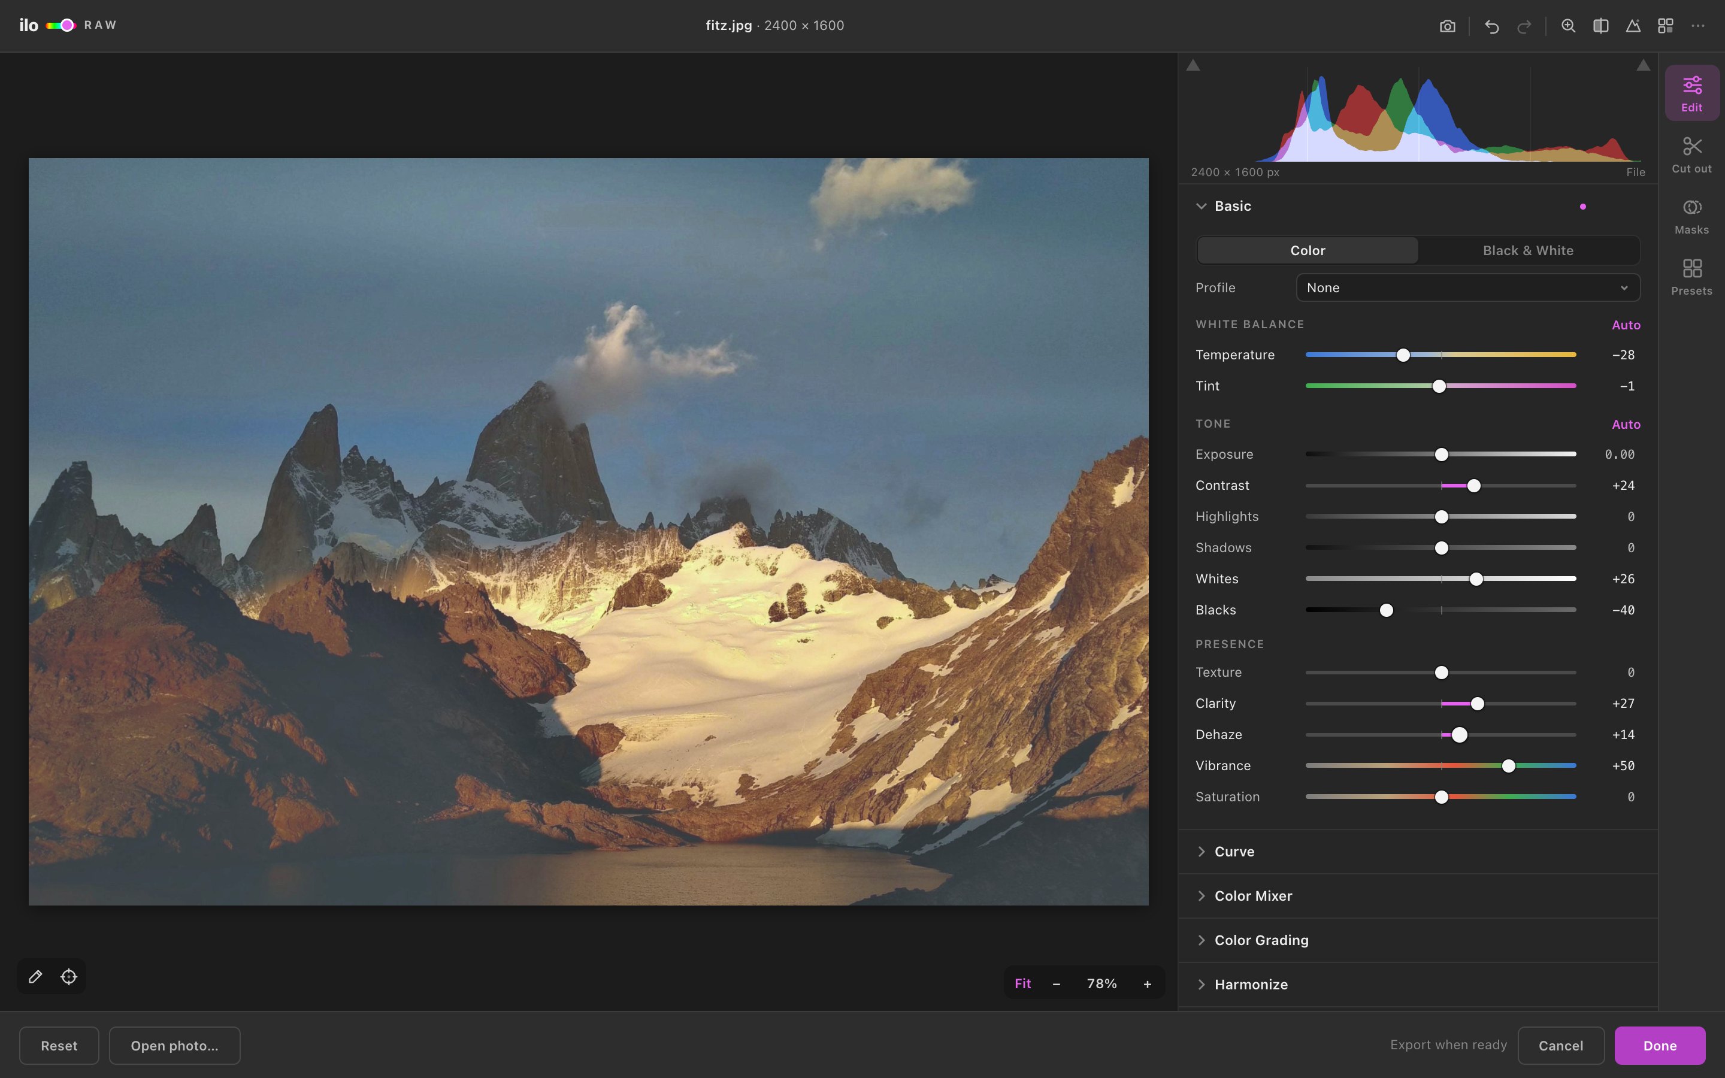Click the Exposure value 0.00 field

pos(1620,455)
